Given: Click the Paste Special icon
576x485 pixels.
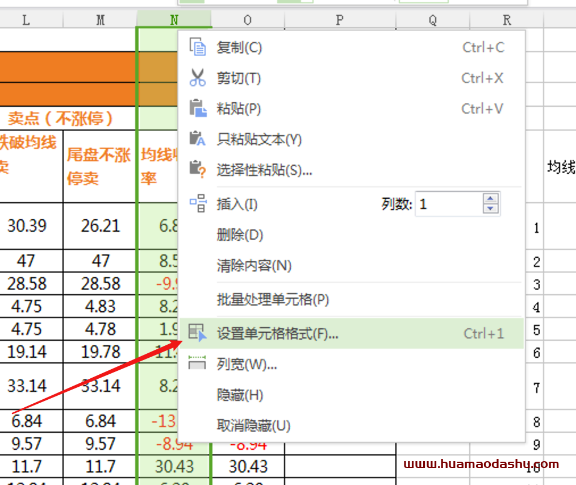Looking at the screenshot, I should coord(198,170).
